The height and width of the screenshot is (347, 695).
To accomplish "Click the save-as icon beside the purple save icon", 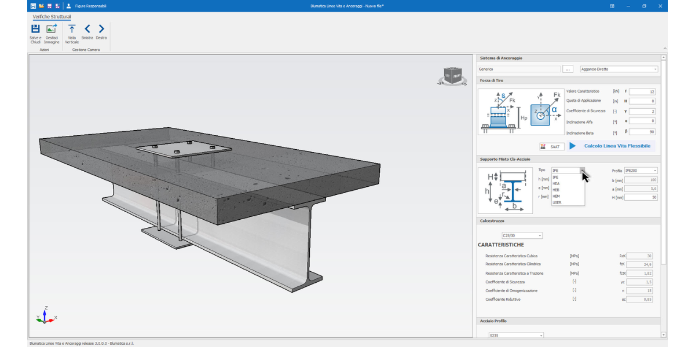I will click(57, 6).
